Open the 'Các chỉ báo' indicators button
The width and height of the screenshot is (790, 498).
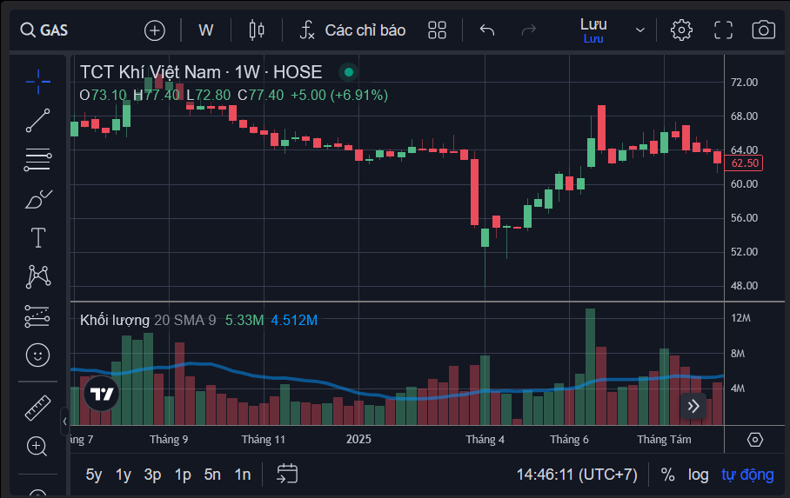click(352, 30)
